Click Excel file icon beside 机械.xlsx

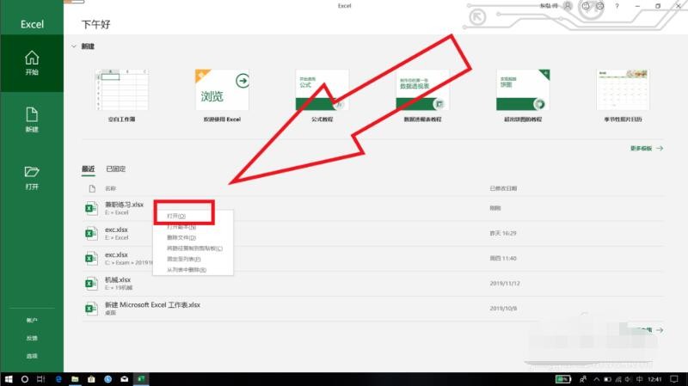click(89, 282)
